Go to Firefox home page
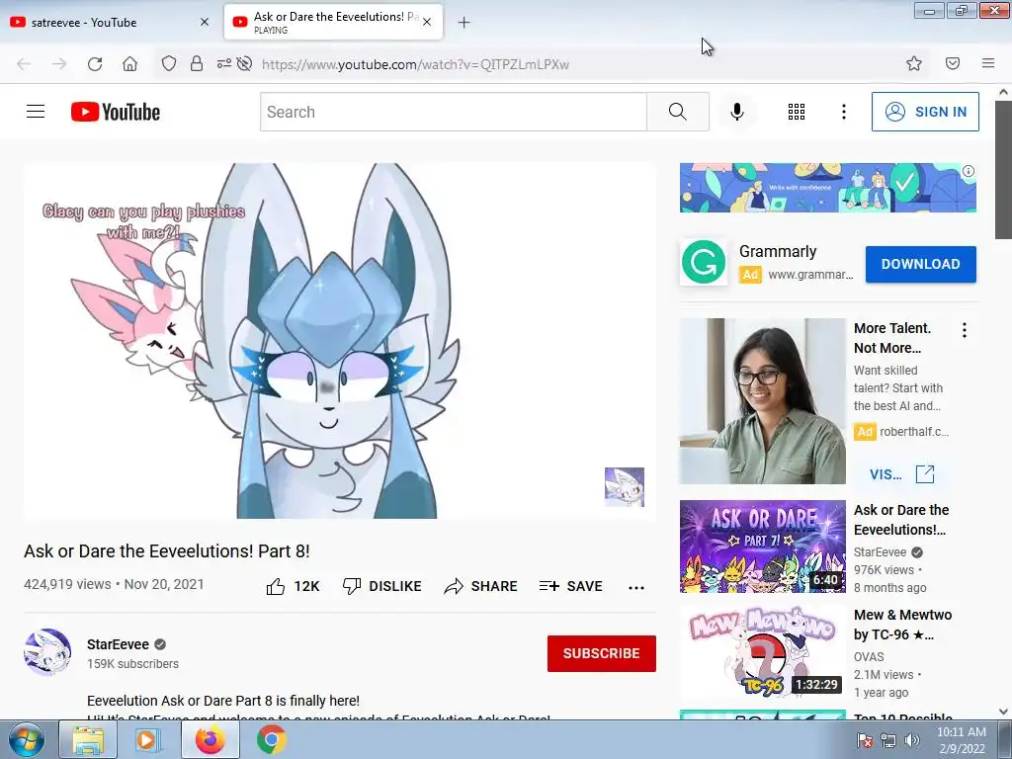The width and height of the screenshot is (1012, 759). [x=129, y=64]
